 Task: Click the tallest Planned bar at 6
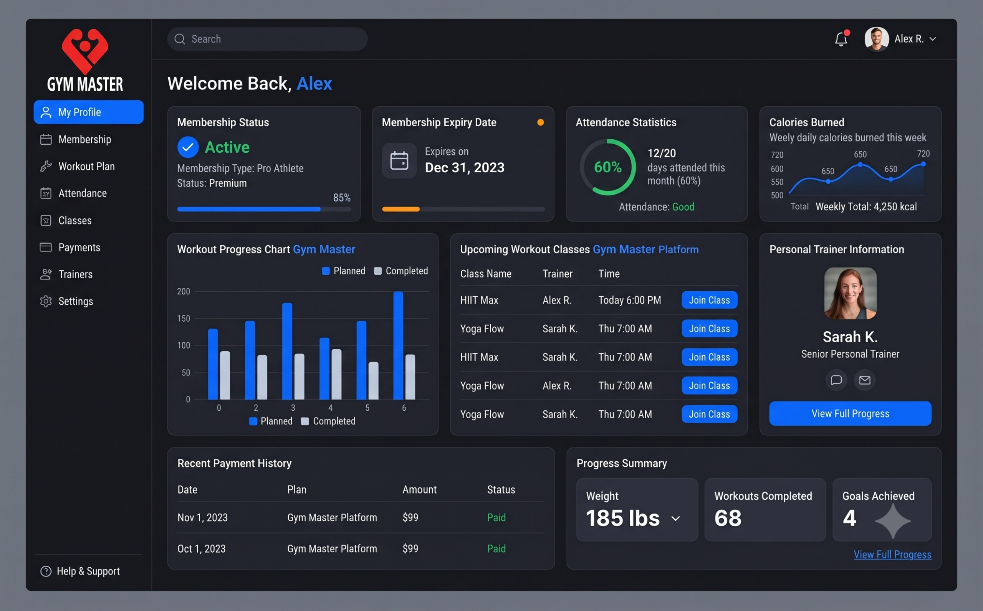tap(399, 345)
